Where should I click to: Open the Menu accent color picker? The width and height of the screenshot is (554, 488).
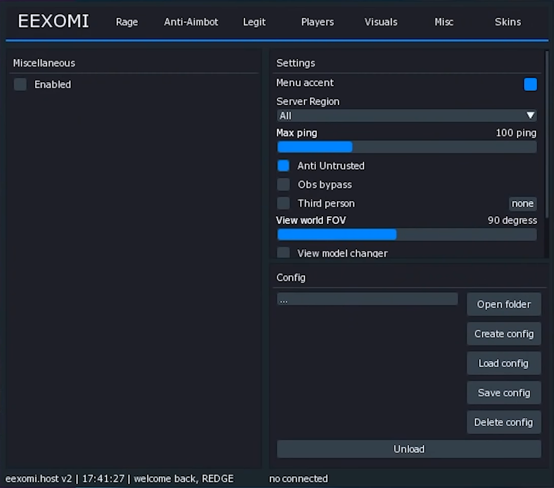click(530, 84)
